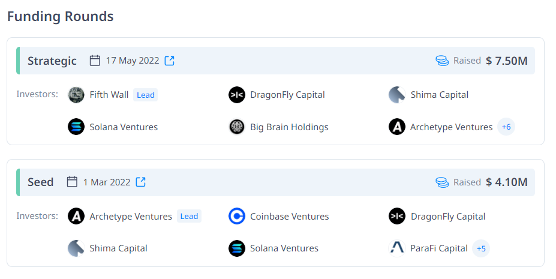Image resolution: width=556 pixels, height=279 pixels.
Task: Click the ParaFi Capital logo
Action: coord(397,248)
